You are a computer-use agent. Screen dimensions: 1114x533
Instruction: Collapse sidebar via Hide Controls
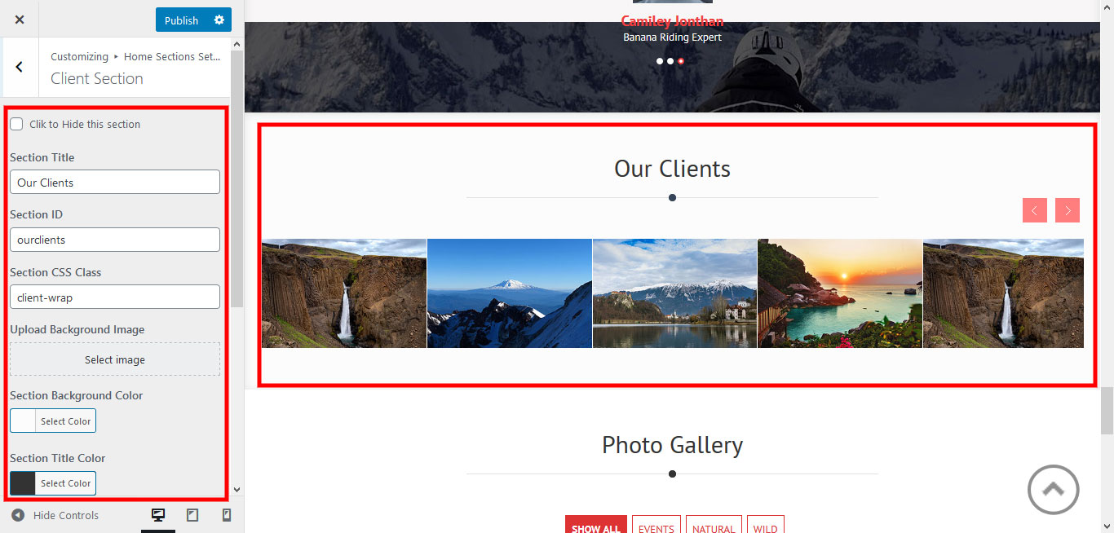pyautogui.click(x=55, y=515)
